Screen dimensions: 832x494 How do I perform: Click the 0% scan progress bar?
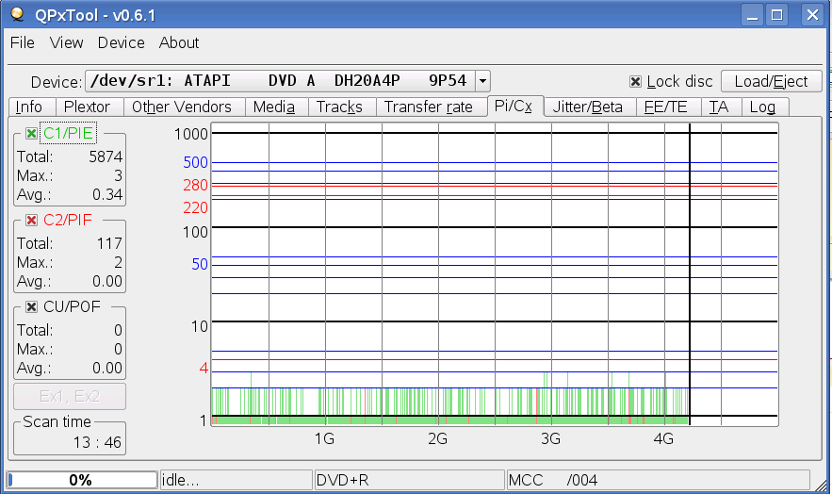pyautogui.click(x=81, y=480)
